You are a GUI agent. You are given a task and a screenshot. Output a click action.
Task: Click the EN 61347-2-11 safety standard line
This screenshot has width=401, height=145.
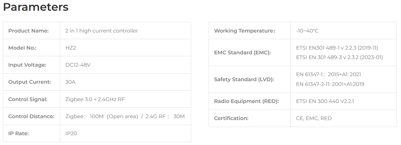pyautogui.click(x=330, y=84)
